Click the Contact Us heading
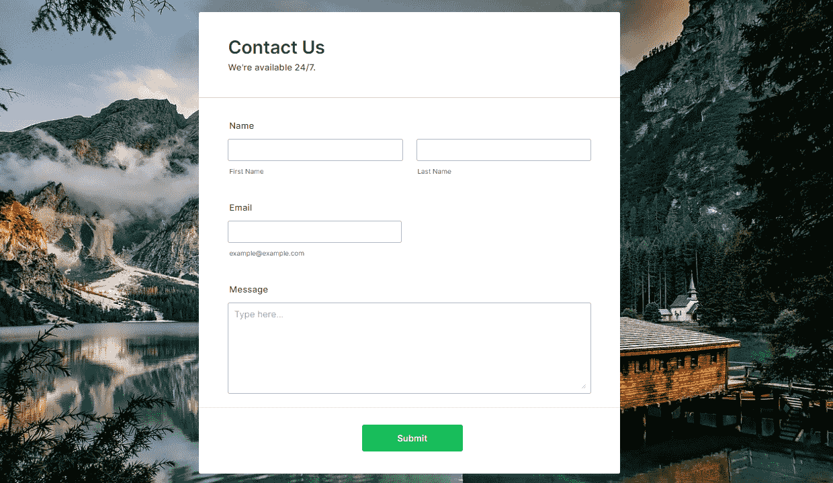833x483 pixels. [x=277, y=48]
